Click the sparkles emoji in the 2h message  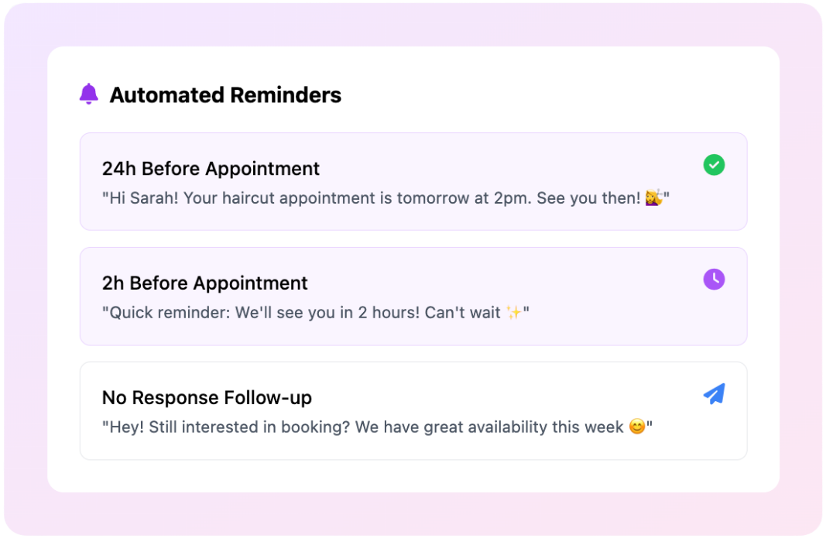(x=513, y=313)
